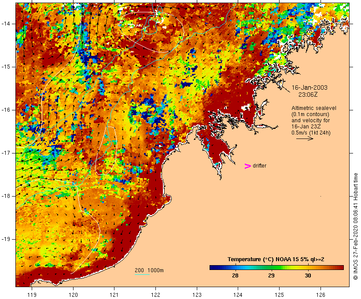Click the '23:06Z' time label

308,95
